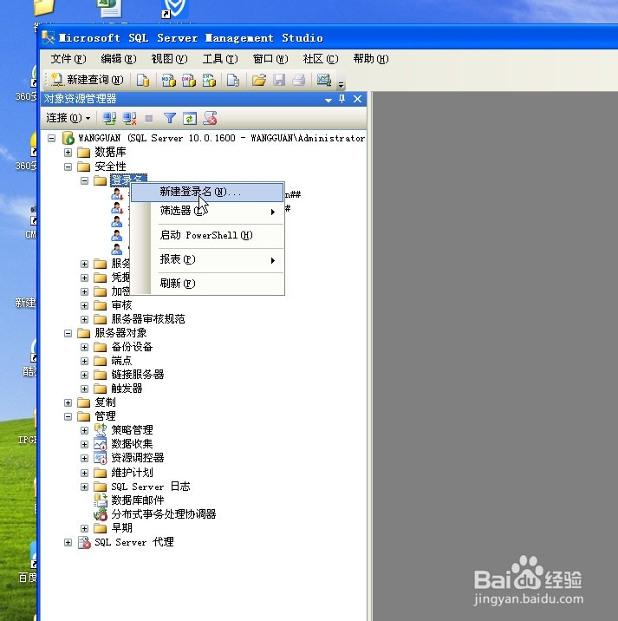The width and height of the screenshot is (618, 621).
Task: Click the Analysis Services XMLA Query icon
Action: (x=209, y=80)
